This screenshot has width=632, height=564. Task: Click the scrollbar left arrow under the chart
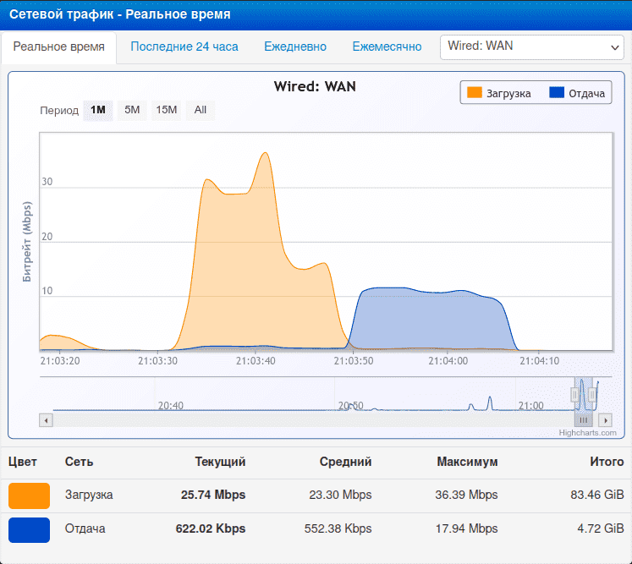pos(46,419)
